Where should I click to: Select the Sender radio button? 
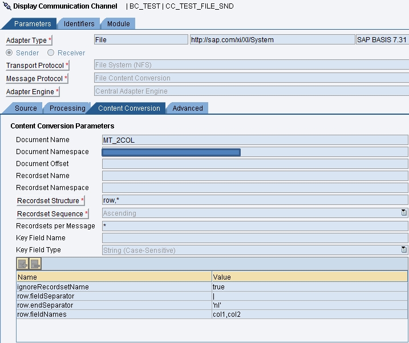click(9, 53)
